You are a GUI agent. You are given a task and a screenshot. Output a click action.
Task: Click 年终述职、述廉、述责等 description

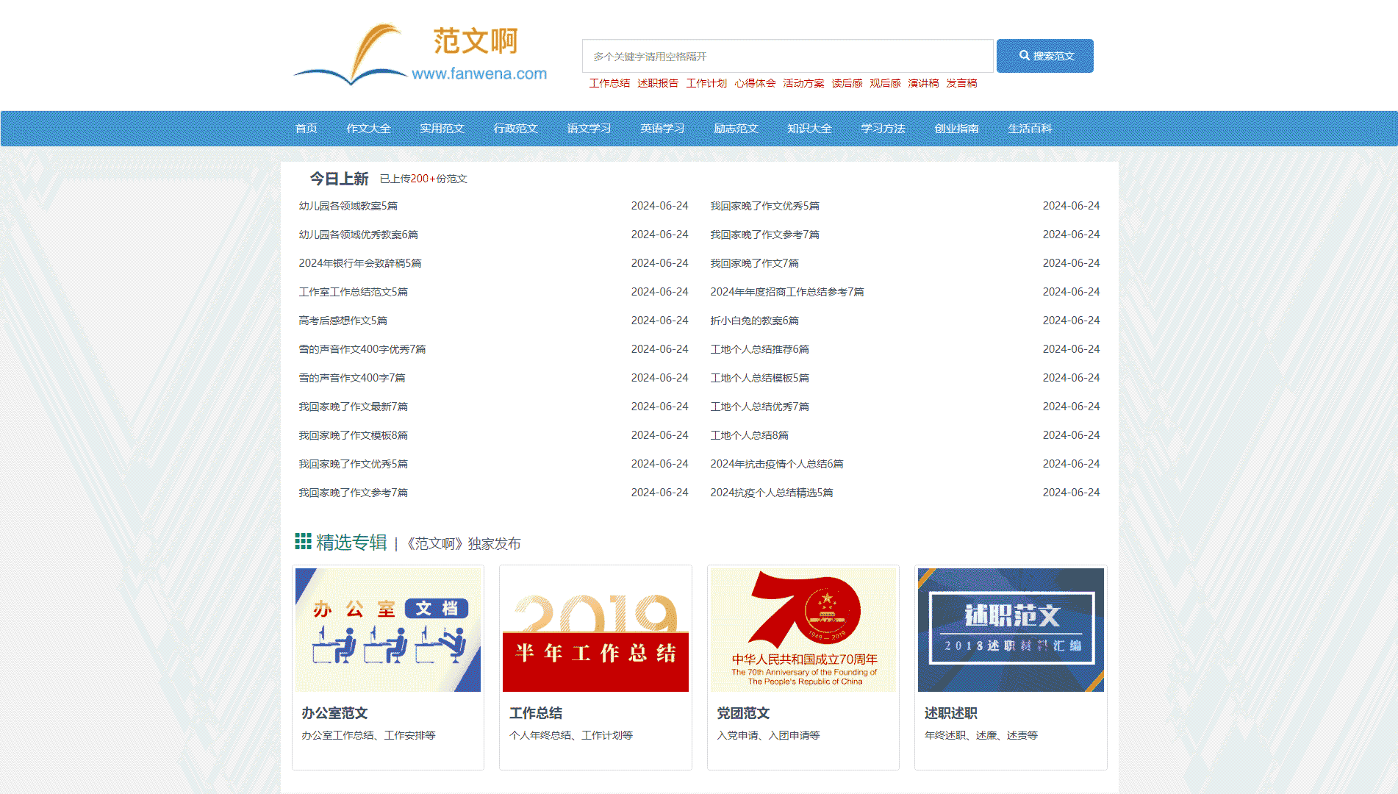[x=981, y=735]
